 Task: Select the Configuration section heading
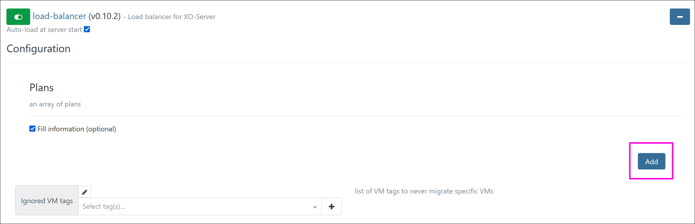[x=39, y=49]
